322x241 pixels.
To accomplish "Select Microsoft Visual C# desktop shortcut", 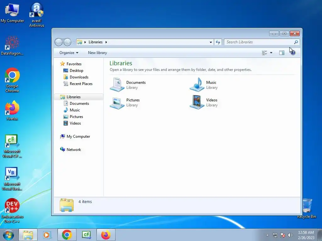I will (12, 146).
